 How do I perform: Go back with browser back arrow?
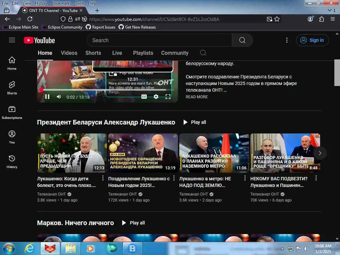tap(7, 19)
